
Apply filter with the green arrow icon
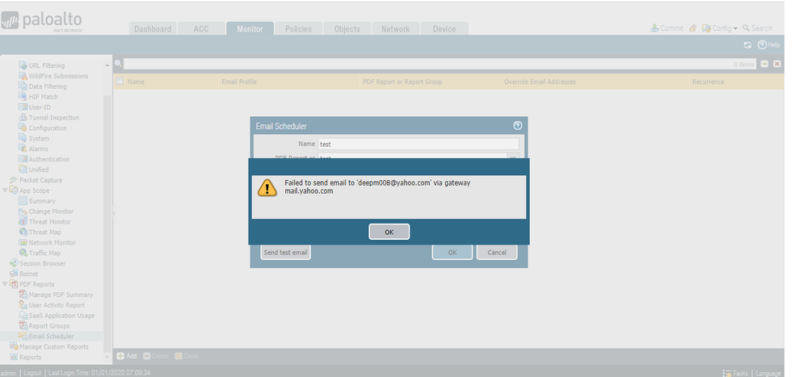(765, 64)
